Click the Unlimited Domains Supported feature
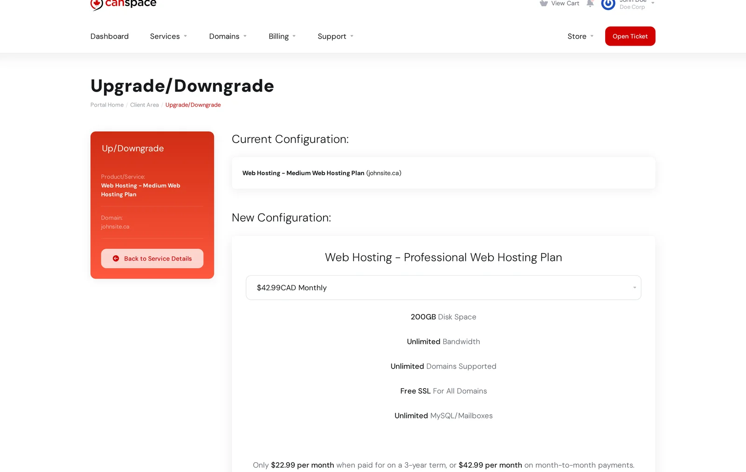The image size is (746, 472). (443, 366)
